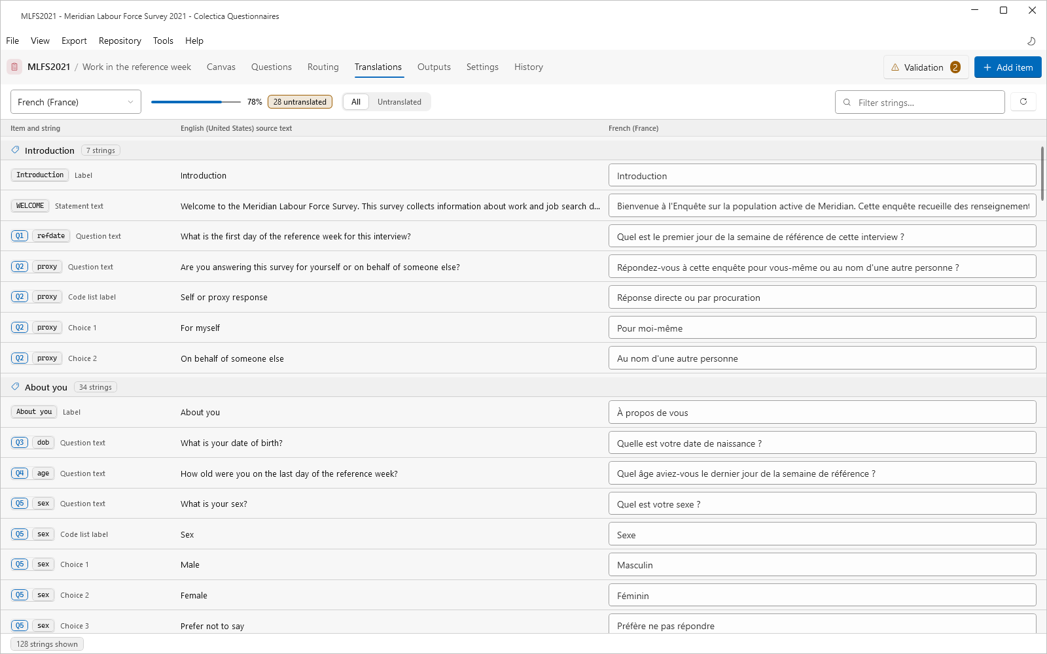Image resolution: width=1047 pixels, height=654 pixels.
Task: Click the refdate variable tag
Action: [51, 236]
